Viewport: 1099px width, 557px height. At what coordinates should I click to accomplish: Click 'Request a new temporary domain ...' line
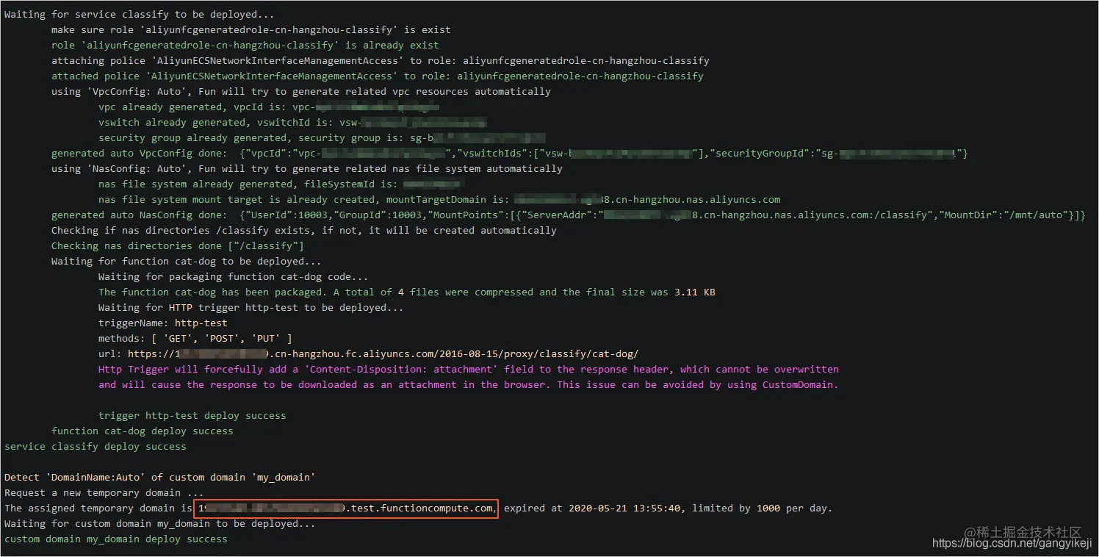tap(104, 493)
